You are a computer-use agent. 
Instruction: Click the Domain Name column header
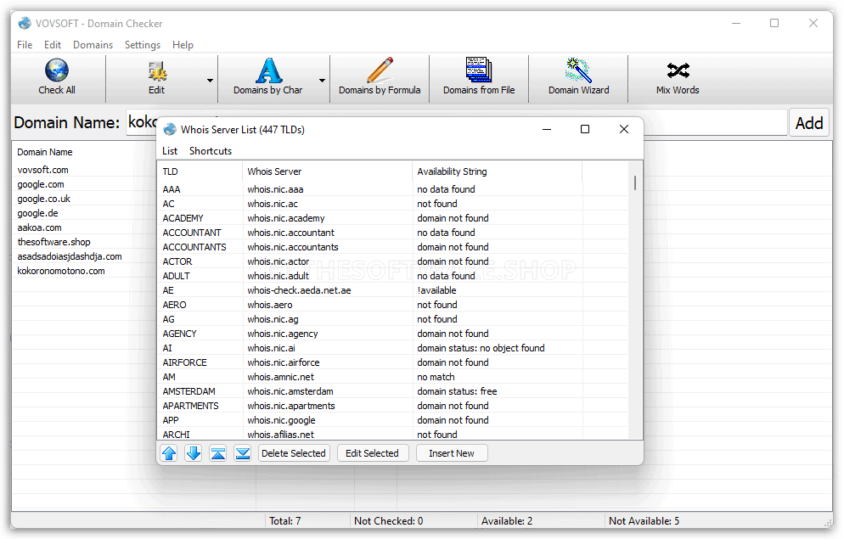coord(45,152)
